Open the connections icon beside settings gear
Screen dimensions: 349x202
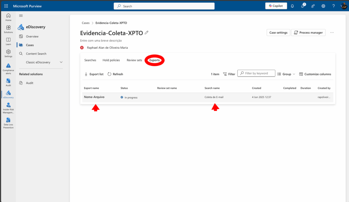point(313,6)
